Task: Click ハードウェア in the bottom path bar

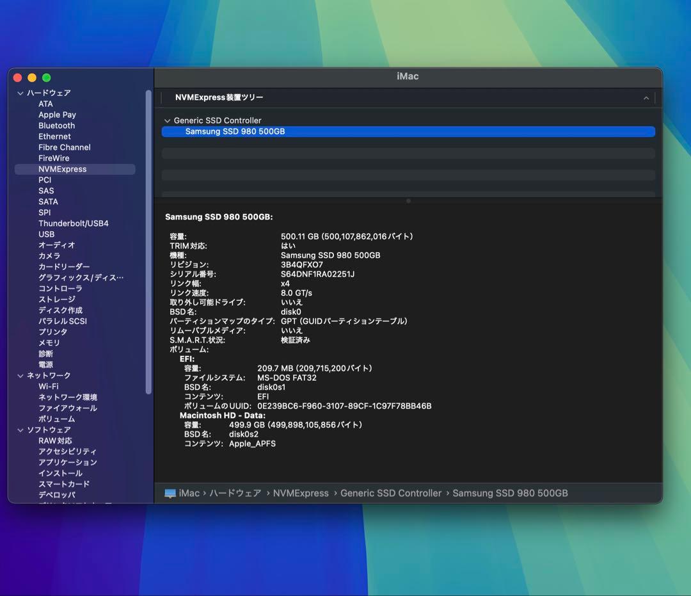Action: point(235,494)
